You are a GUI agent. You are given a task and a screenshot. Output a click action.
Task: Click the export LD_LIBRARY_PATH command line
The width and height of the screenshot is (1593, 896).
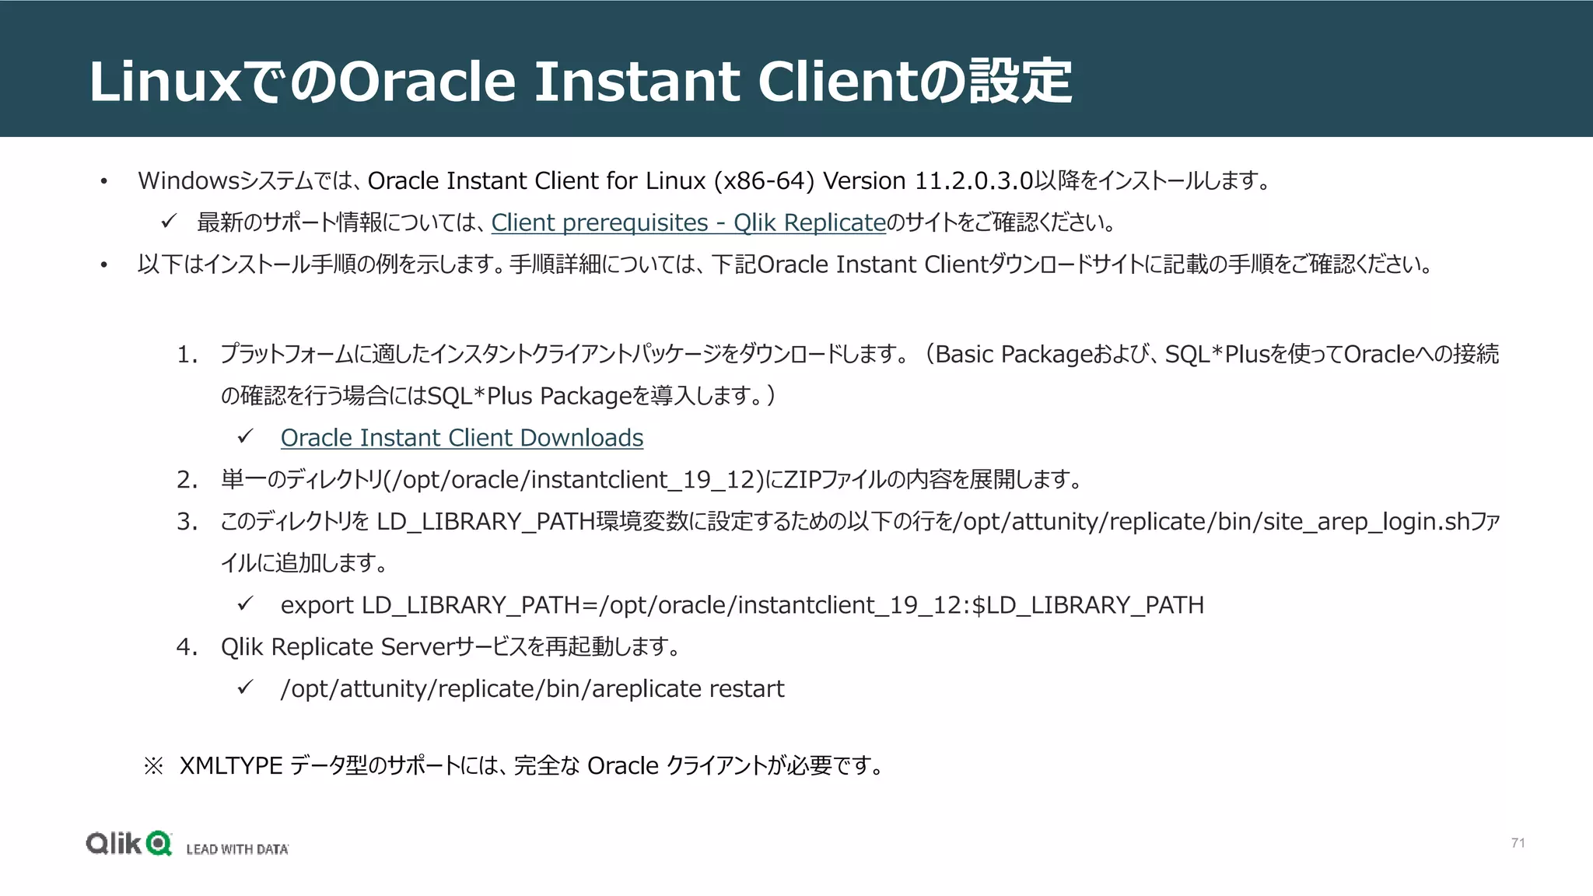pyautogui.click(x=742, y=605)
